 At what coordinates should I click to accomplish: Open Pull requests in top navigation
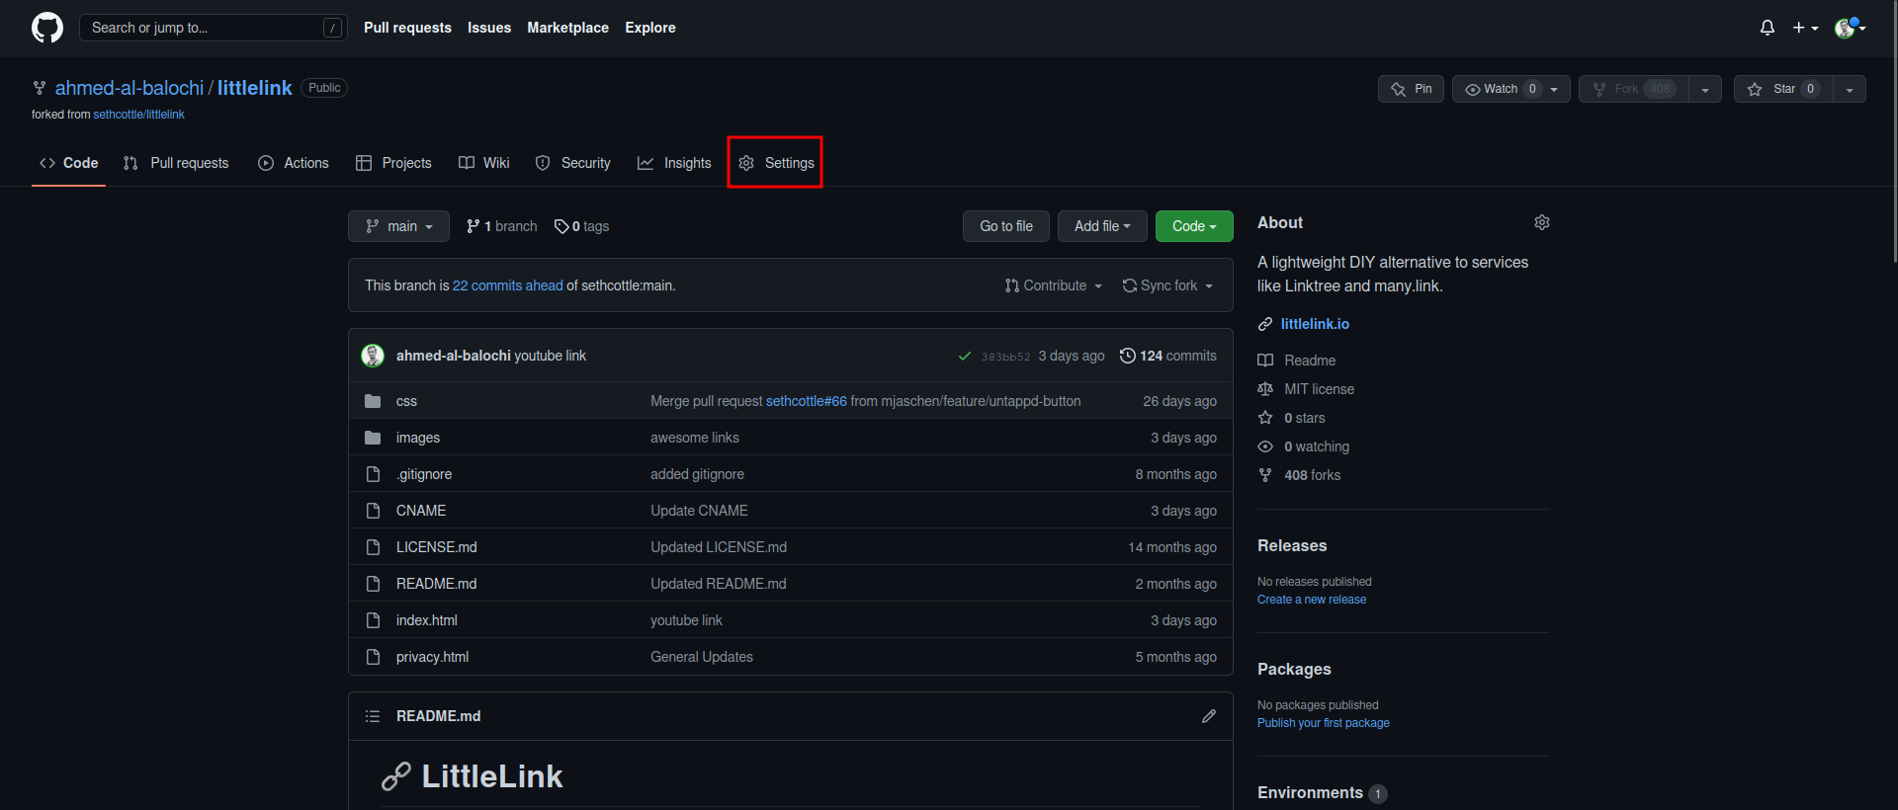click(407, 28)
